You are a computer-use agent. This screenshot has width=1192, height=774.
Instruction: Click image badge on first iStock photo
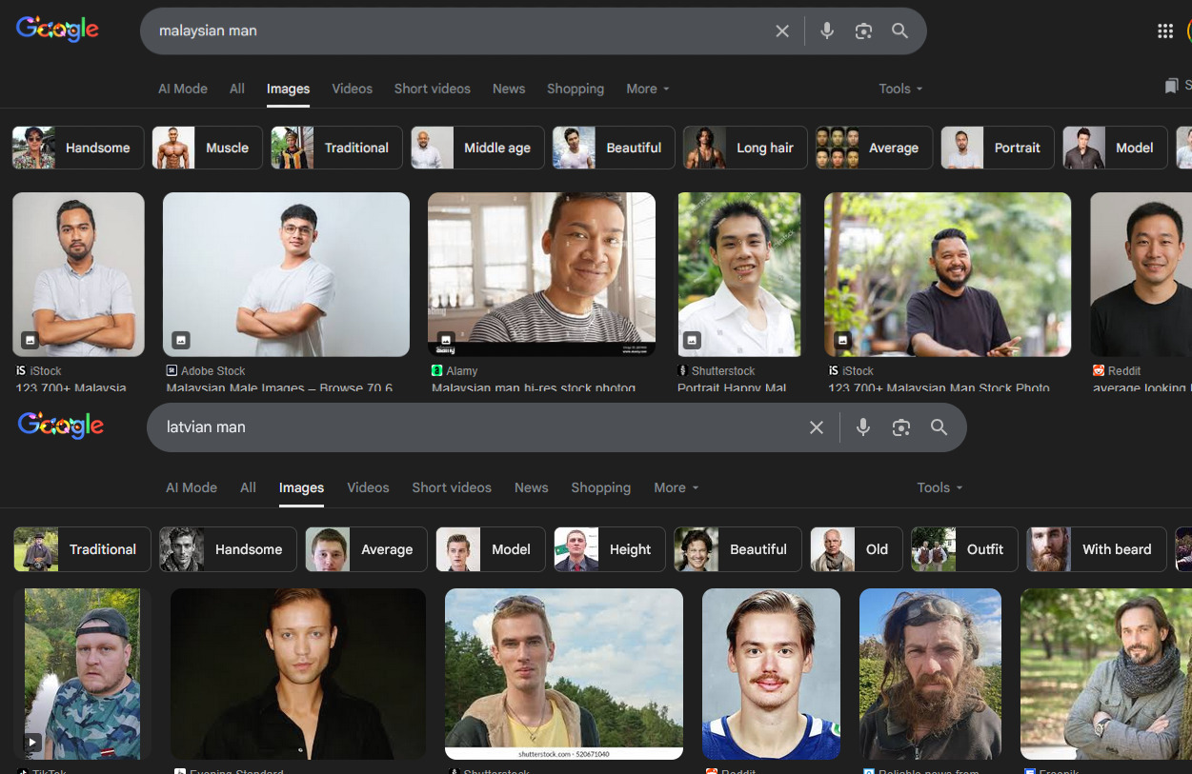point(30,340)
